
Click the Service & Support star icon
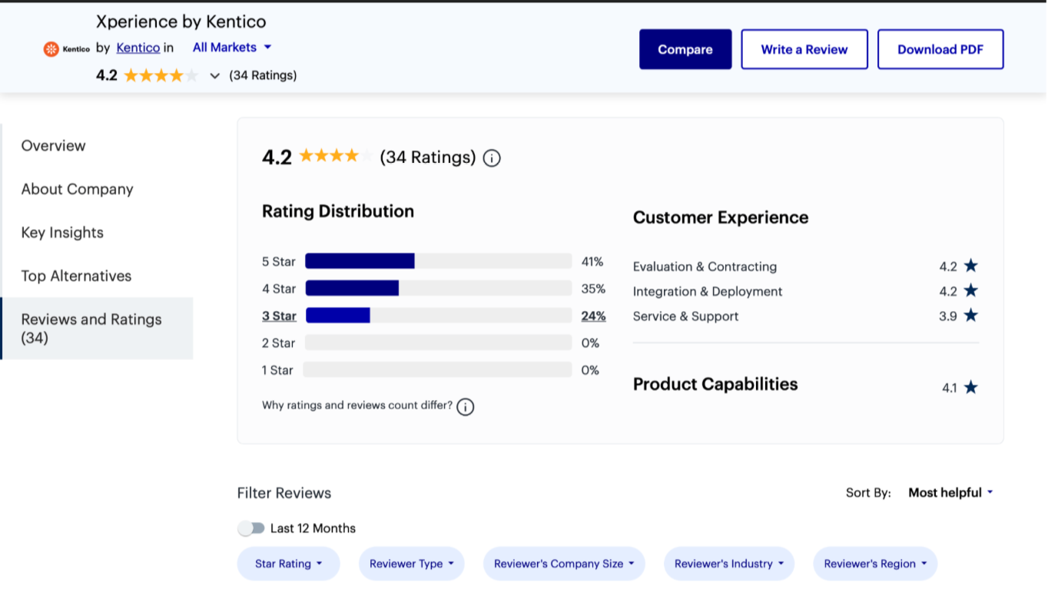tap(970, 316)
